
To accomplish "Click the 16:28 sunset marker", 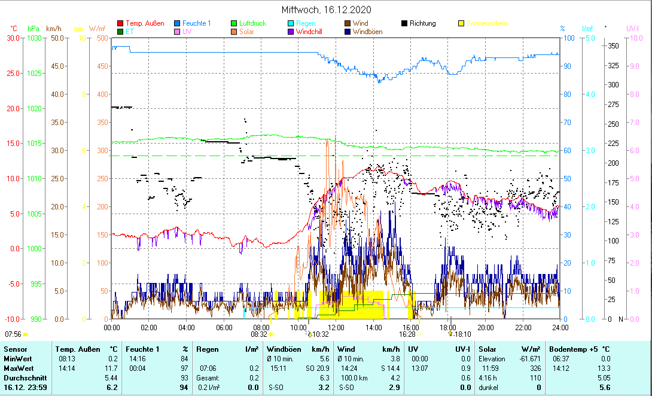I will pos(419,334).
